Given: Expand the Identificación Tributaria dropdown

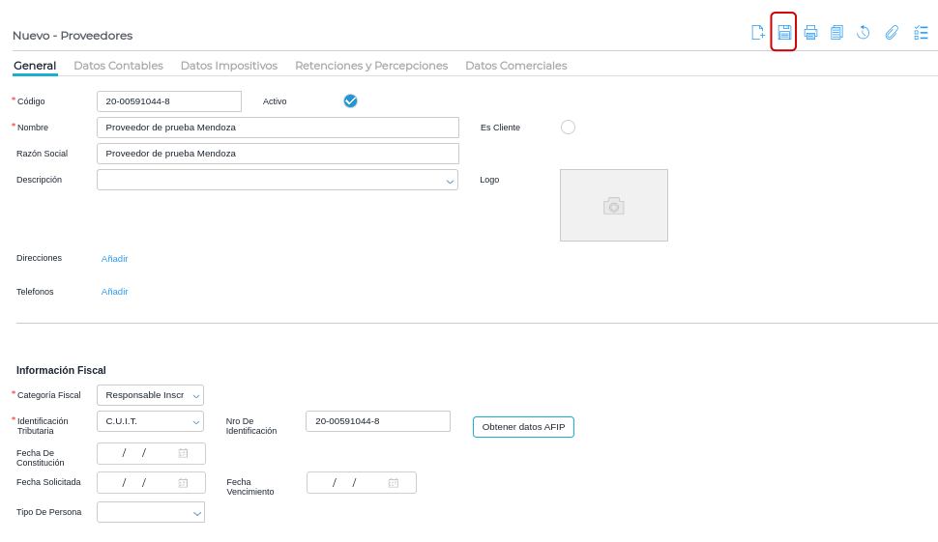Looking at the screenshot, I should click(x=196, y=421).
